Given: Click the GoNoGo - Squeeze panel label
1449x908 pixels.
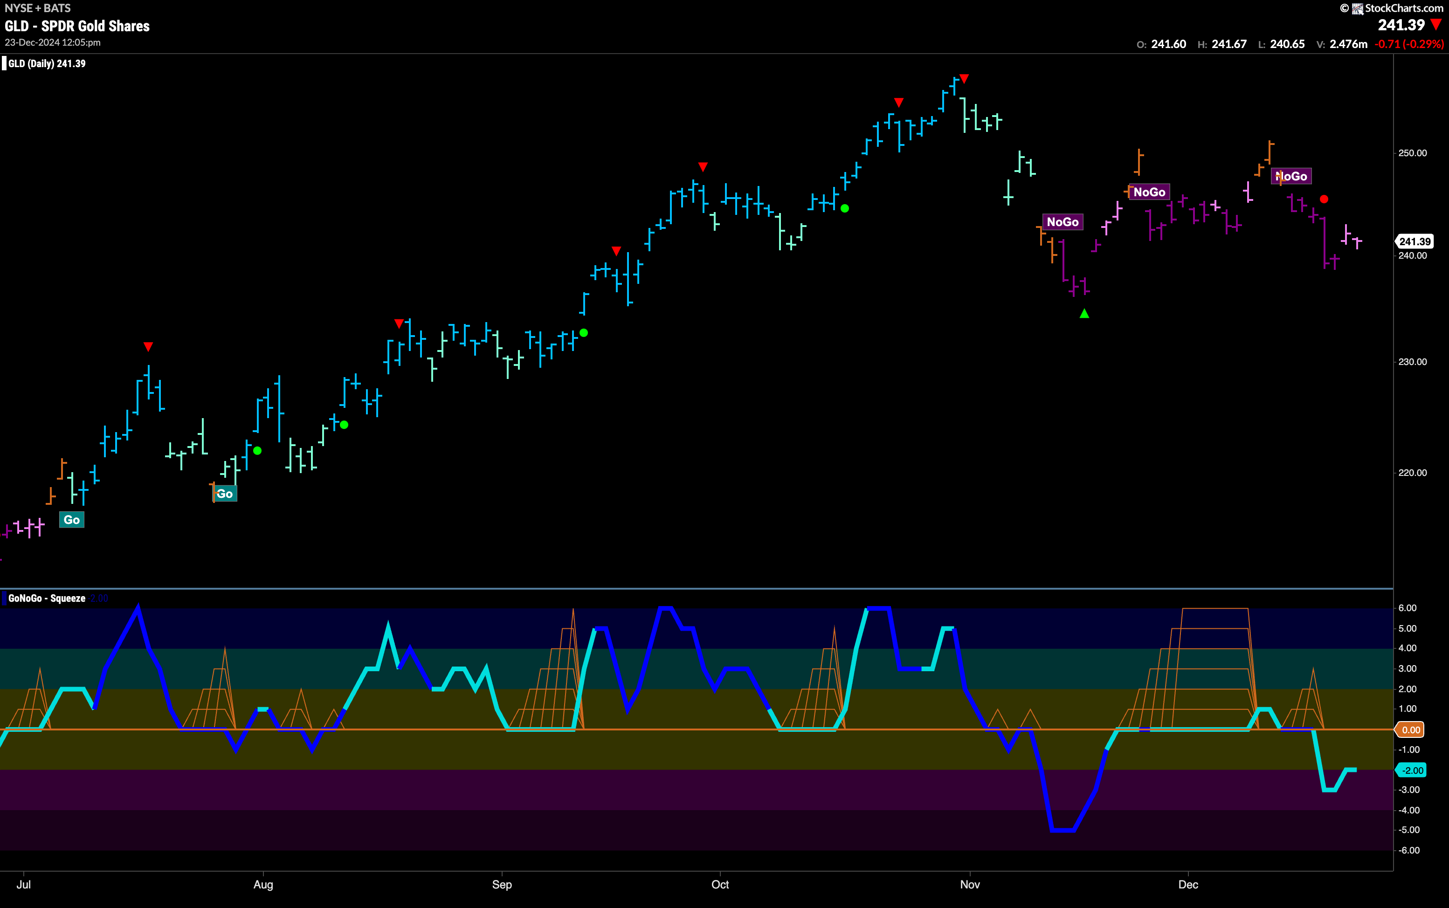Looking at the screenshot, I should [47, 598].
